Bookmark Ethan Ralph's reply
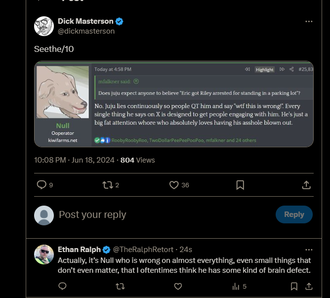 pyautogui.click(x=294, y=286)
